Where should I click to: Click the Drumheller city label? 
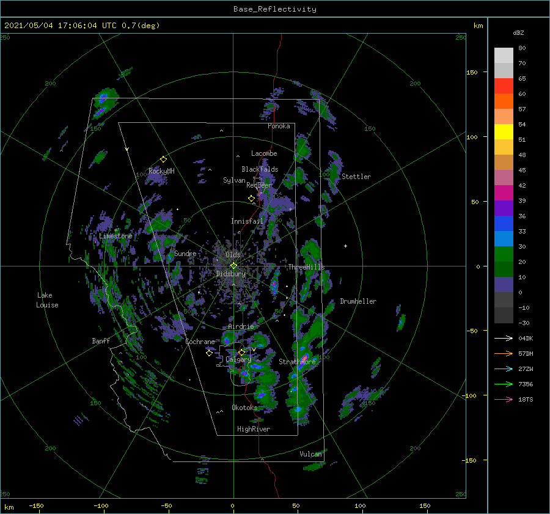358,301
